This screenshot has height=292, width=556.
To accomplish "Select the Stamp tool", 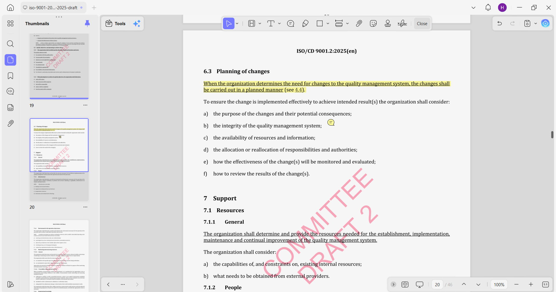I will pos(388,23).
